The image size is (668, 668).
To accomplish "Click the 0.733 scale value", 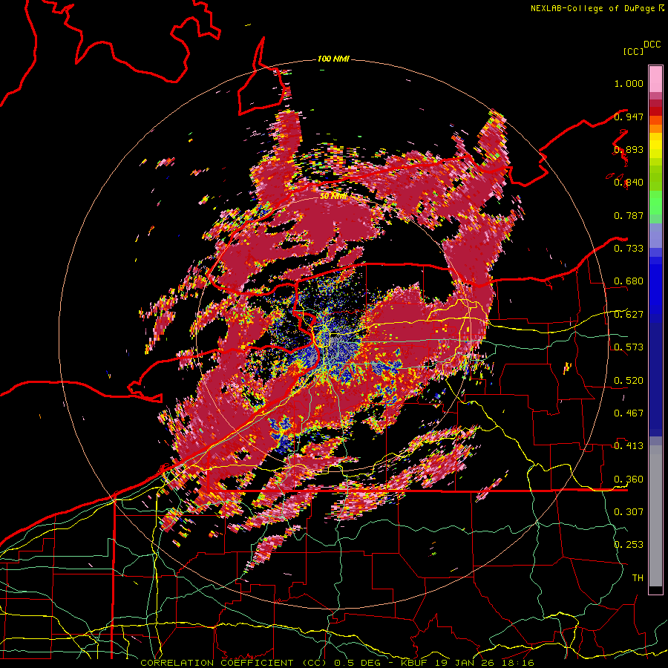I will pyautogui.click(x=629, y=249).
